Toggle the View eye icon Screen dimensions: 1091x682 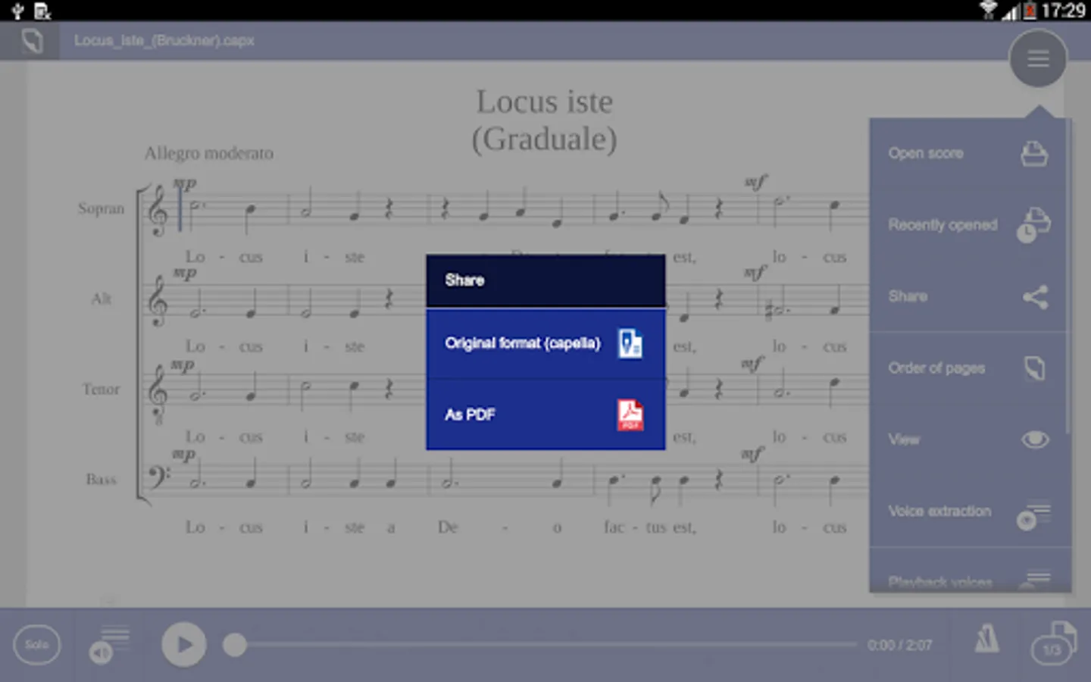[1035, 440]
